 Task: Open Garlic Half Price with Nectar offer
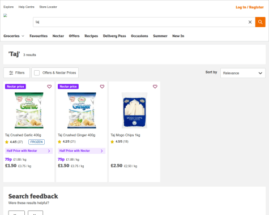[29, 151]
